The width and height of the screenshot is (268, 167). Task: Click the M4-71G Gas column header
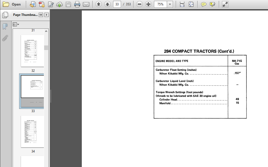pyautogui.click(x=237, y=62)
